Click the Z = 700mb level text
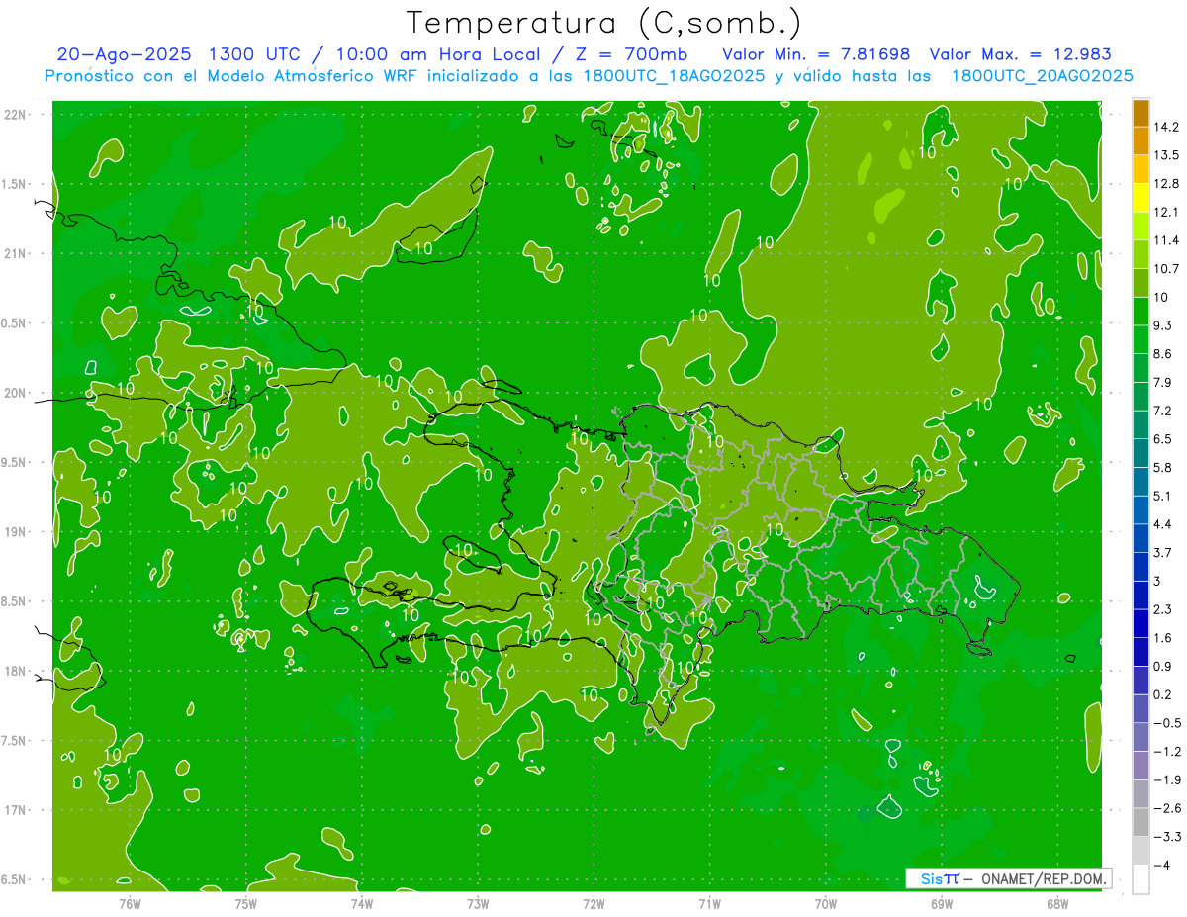The image size is (1187, 917). point(630,54)
